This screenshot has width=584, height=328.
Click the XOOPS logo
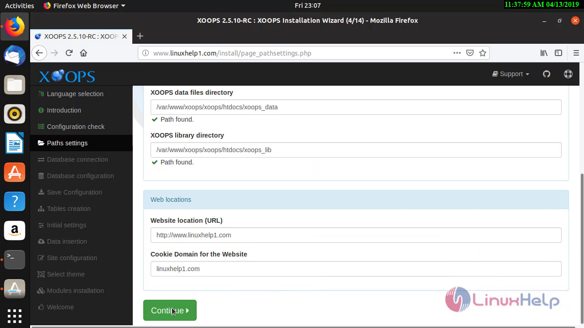(x=67, y=76)
